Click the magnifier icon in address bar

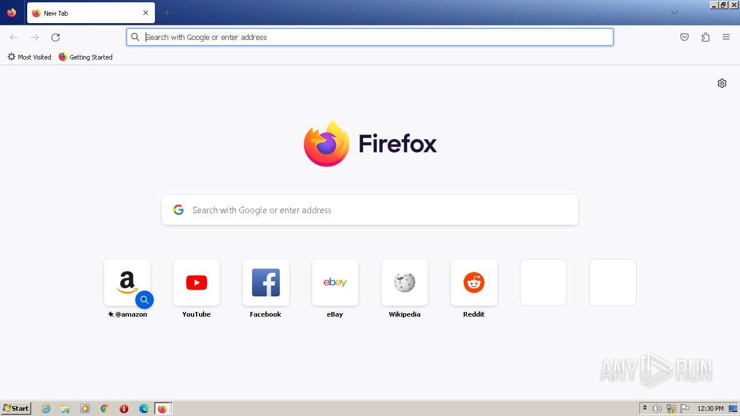click(x=135, y=37)
